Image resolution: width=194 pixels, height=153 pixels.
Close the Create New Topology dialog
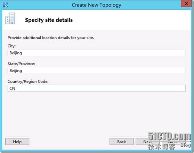click(186, 3)
